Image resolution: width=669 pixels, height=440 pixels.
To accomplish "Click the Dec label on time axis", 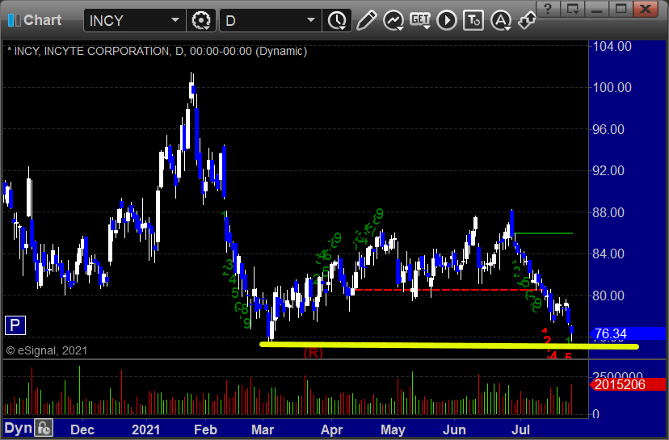I will (x=82, y=430).
